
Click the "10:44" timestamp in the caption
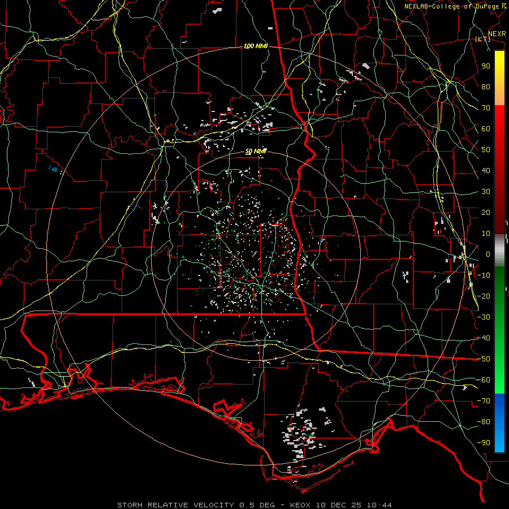coord(379,505)
